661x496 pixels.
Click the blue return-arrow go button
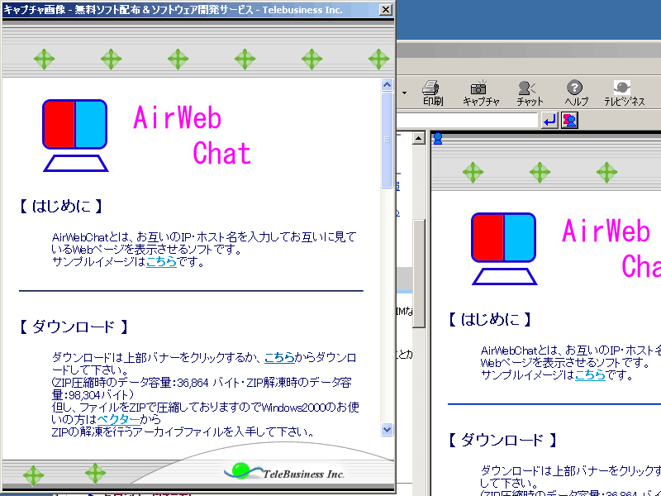(x=549, y=121)
